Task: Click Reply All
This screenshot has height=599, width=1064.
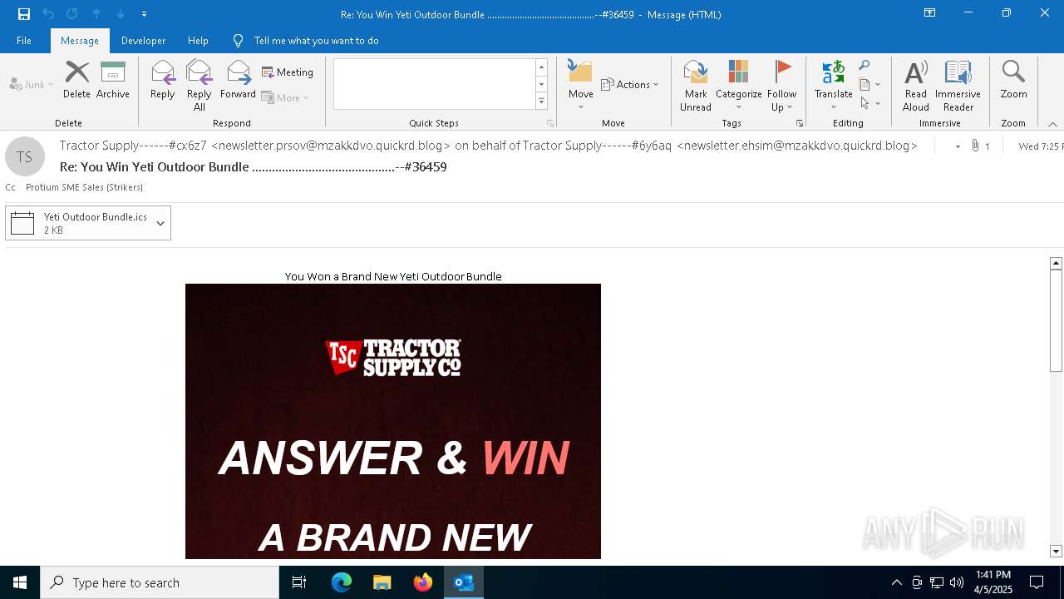Action: [x=199, y=86]
